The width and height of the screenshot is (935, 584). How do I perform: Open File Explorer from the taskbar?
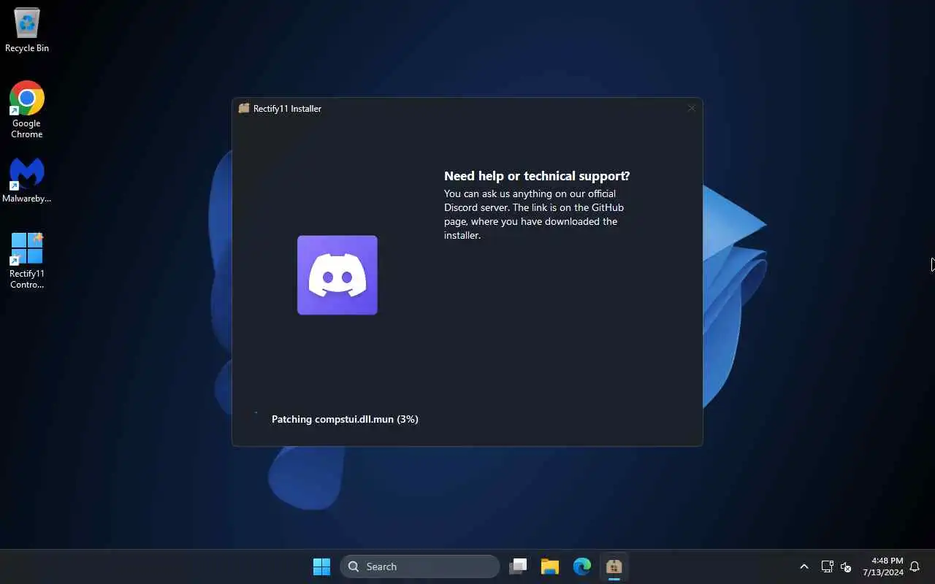550,566
